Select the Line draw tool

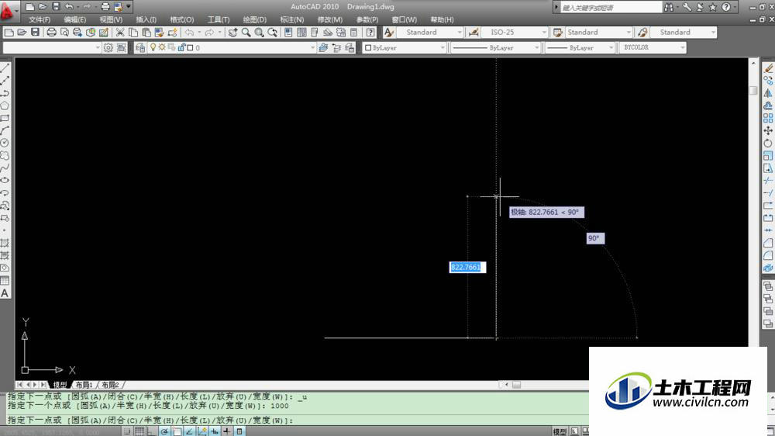(5, 67)
